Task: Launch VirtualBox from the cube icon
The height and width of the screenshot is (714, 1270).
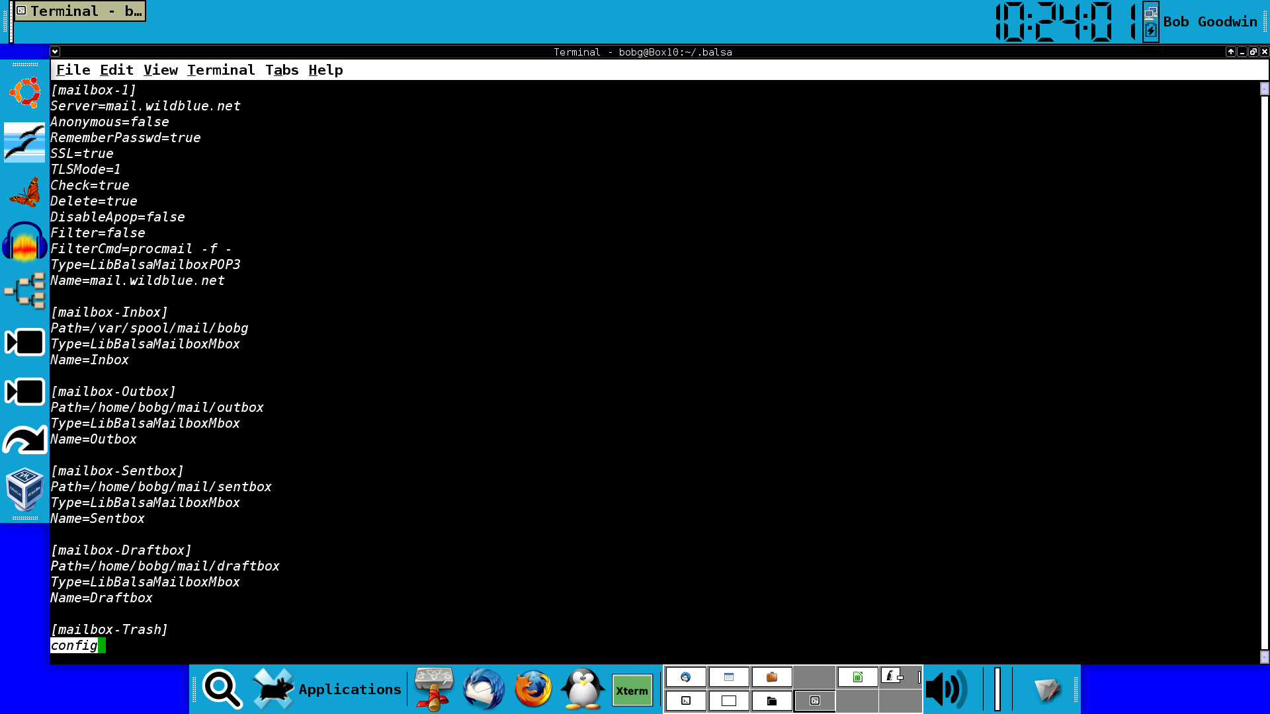Action: 24,490
